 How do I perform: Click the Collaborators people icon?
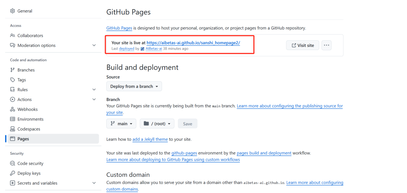tap(12, 35)
